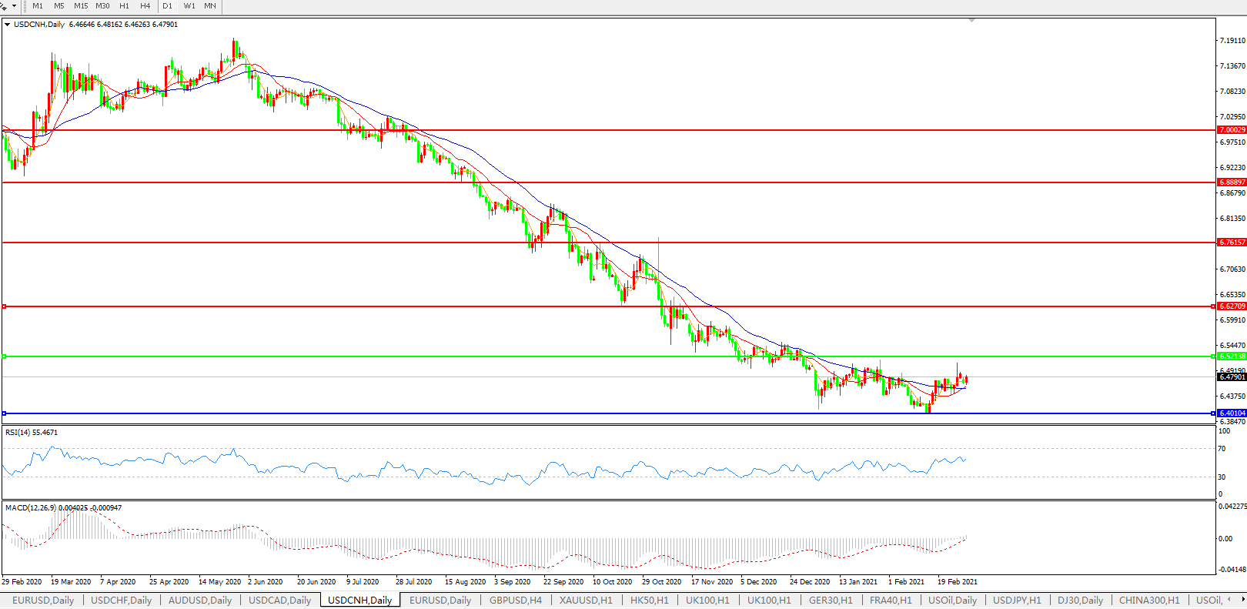This screenshot has height=609, width=1247.
Task: Select the left handle of the 6.62709 line
Action: tap(5, 306)
